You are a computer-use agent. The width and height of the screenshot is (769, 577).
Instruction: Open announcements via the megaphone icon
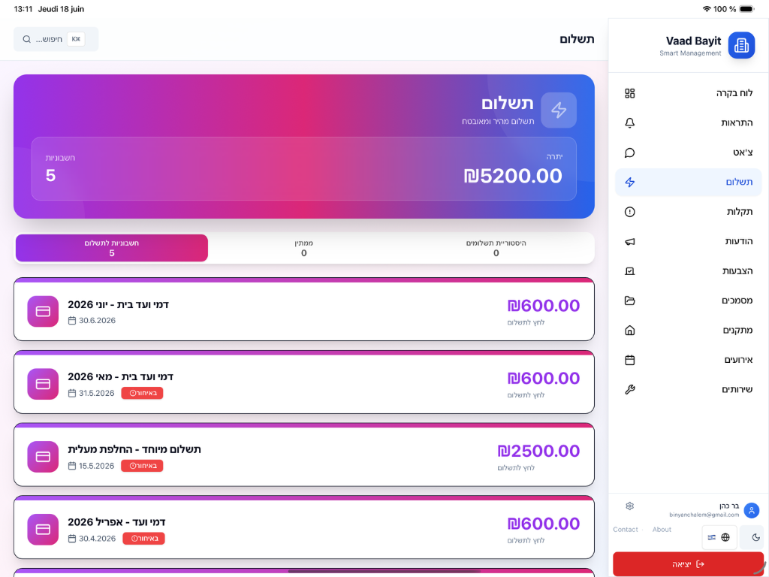(630, 241)
